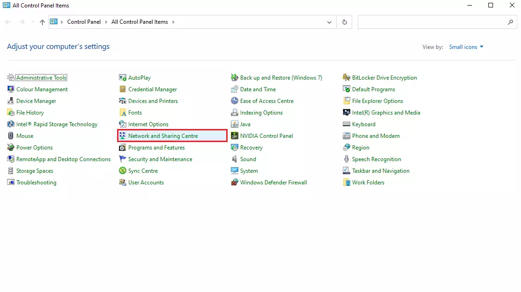521x292 pixels.
Task: Open the Mouse icon
Action: (11, 136)
